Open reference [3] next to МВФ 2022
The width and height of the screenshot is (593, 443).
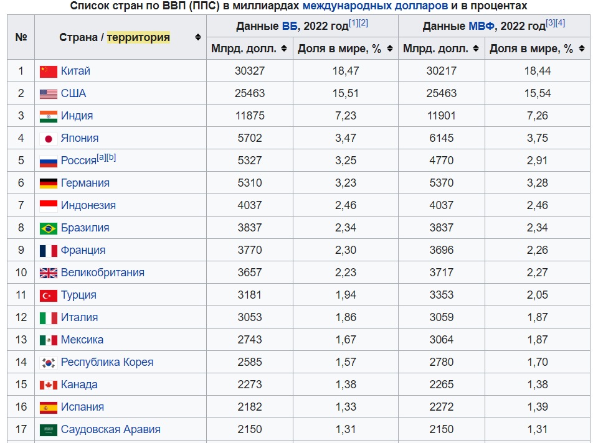[550, 23]
